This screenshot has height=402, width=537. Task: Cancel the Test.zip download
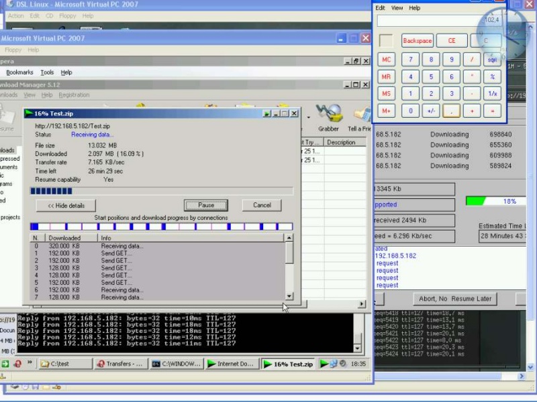[x=261, y=205]
